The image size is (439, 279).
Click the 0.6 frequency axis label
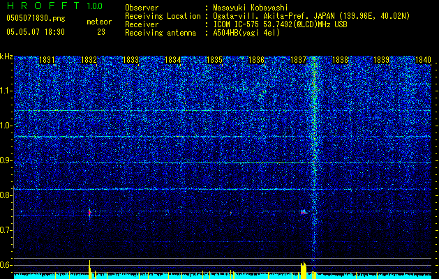[6, 265]
